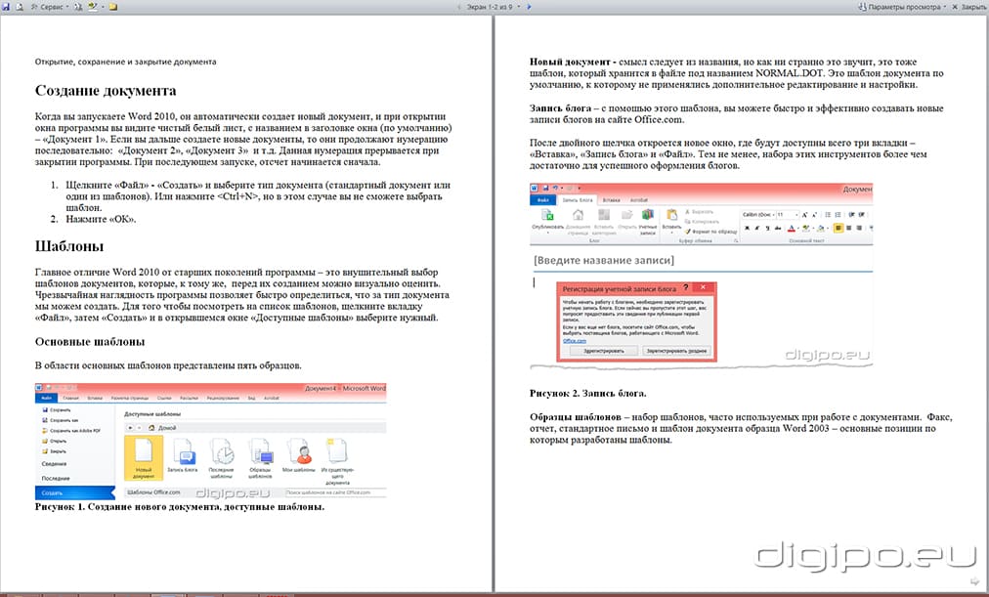The width and height of the screenshot is (989, 597).
Task: Click the Запись блога tab in Figure 2
Action: click(x=580, y=199)
